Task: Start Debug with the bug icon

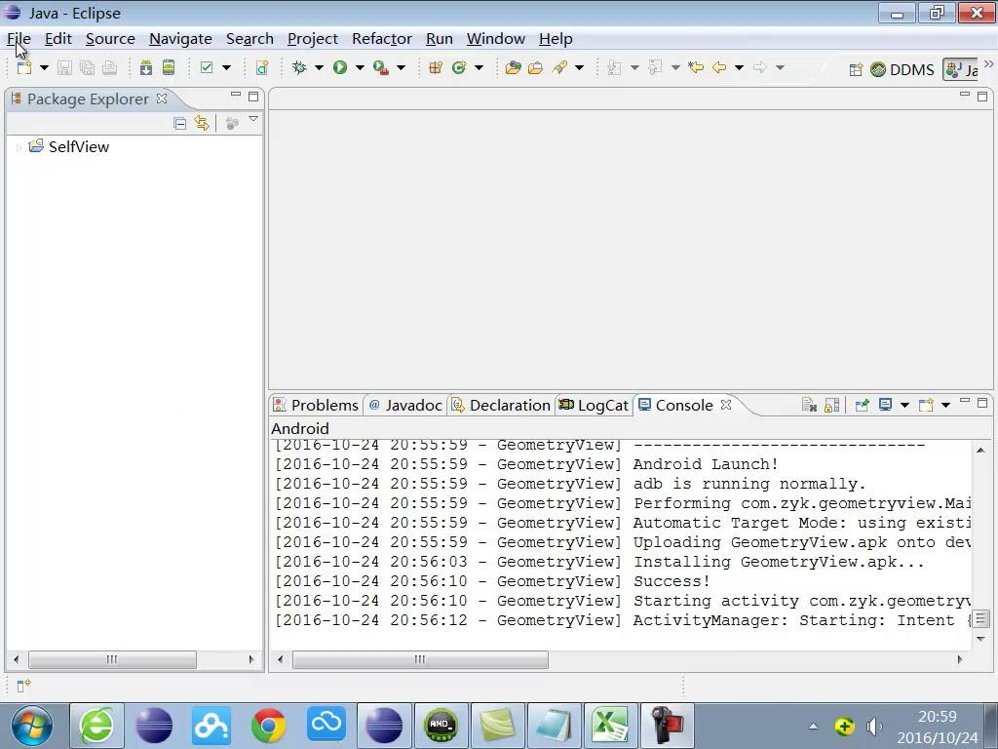Action: [299, 67]
